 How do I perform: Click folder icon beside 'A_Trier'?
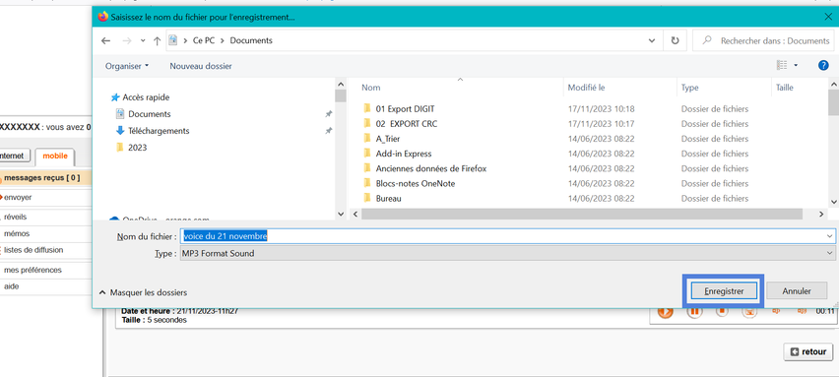coord(367,138)
